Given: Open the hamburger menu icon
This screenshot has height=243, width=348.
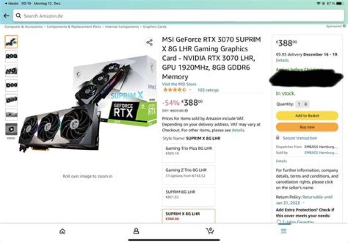Looking at the screenshot, I should click(284, 231).
